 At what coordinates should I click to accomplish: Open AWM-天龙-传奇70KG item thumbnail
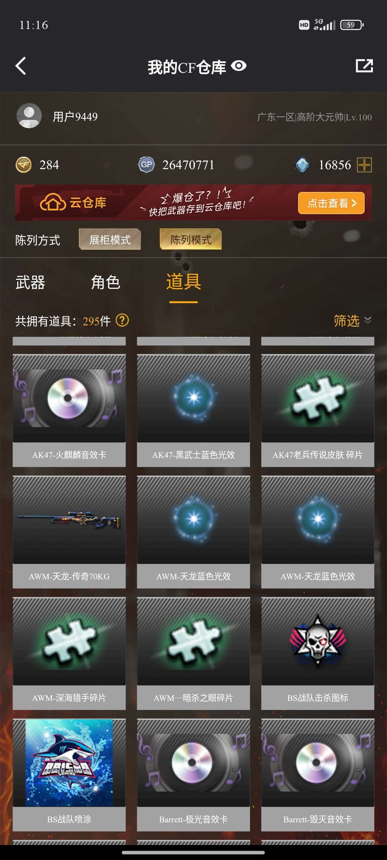coord(69,520)
